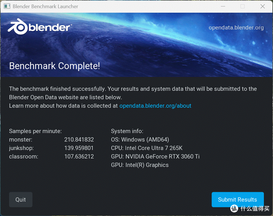The width and height of the screenshot is (273, 216).
Task: Click the 'monster:' label
Action: 21,139
